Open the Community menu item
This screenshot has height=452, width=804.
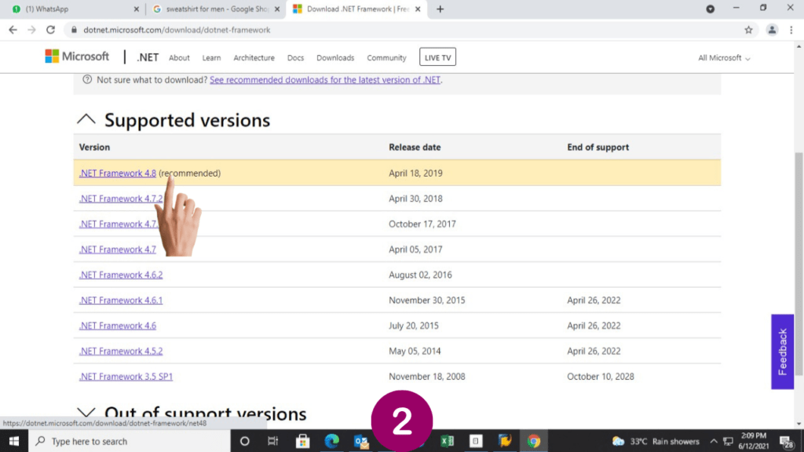(x=386, y=58)
